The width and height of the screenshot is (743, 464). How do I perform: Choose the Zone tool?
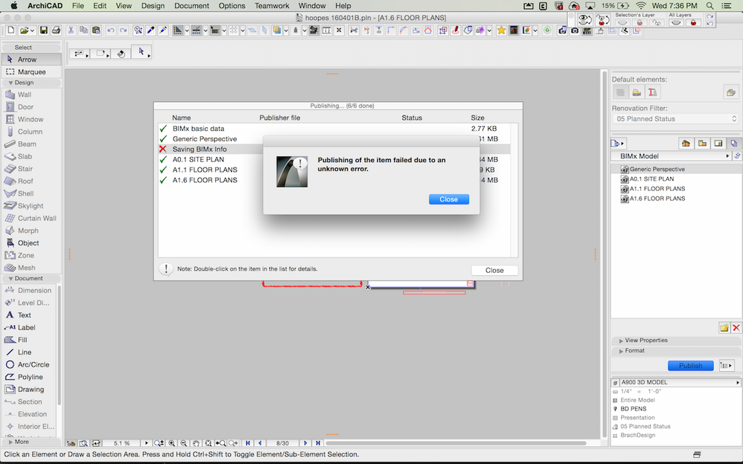tap(31, 255)
